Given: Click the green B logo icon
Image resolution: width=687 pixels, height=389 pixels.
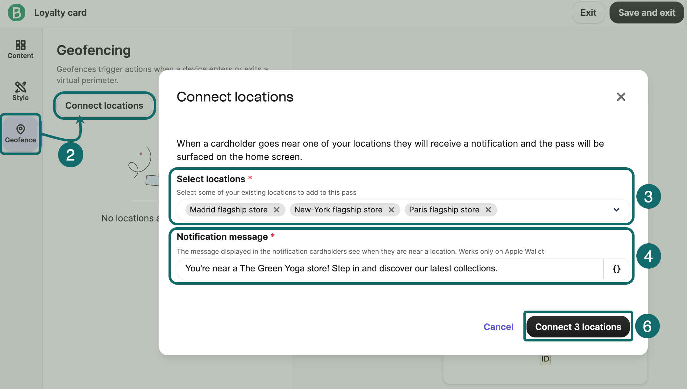Looking at the screenshot, I should click(17, 13).
